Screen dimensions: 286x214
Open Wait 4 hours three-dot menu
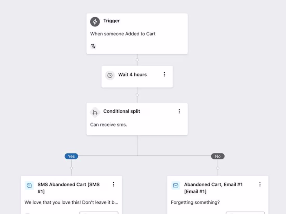click(164, 74)
